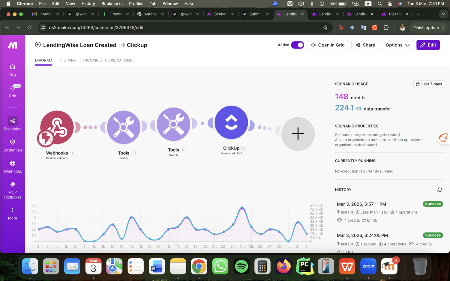Screen dimensions: 450x281
Task: Click the 148 credits usage value
Action: 341,97
